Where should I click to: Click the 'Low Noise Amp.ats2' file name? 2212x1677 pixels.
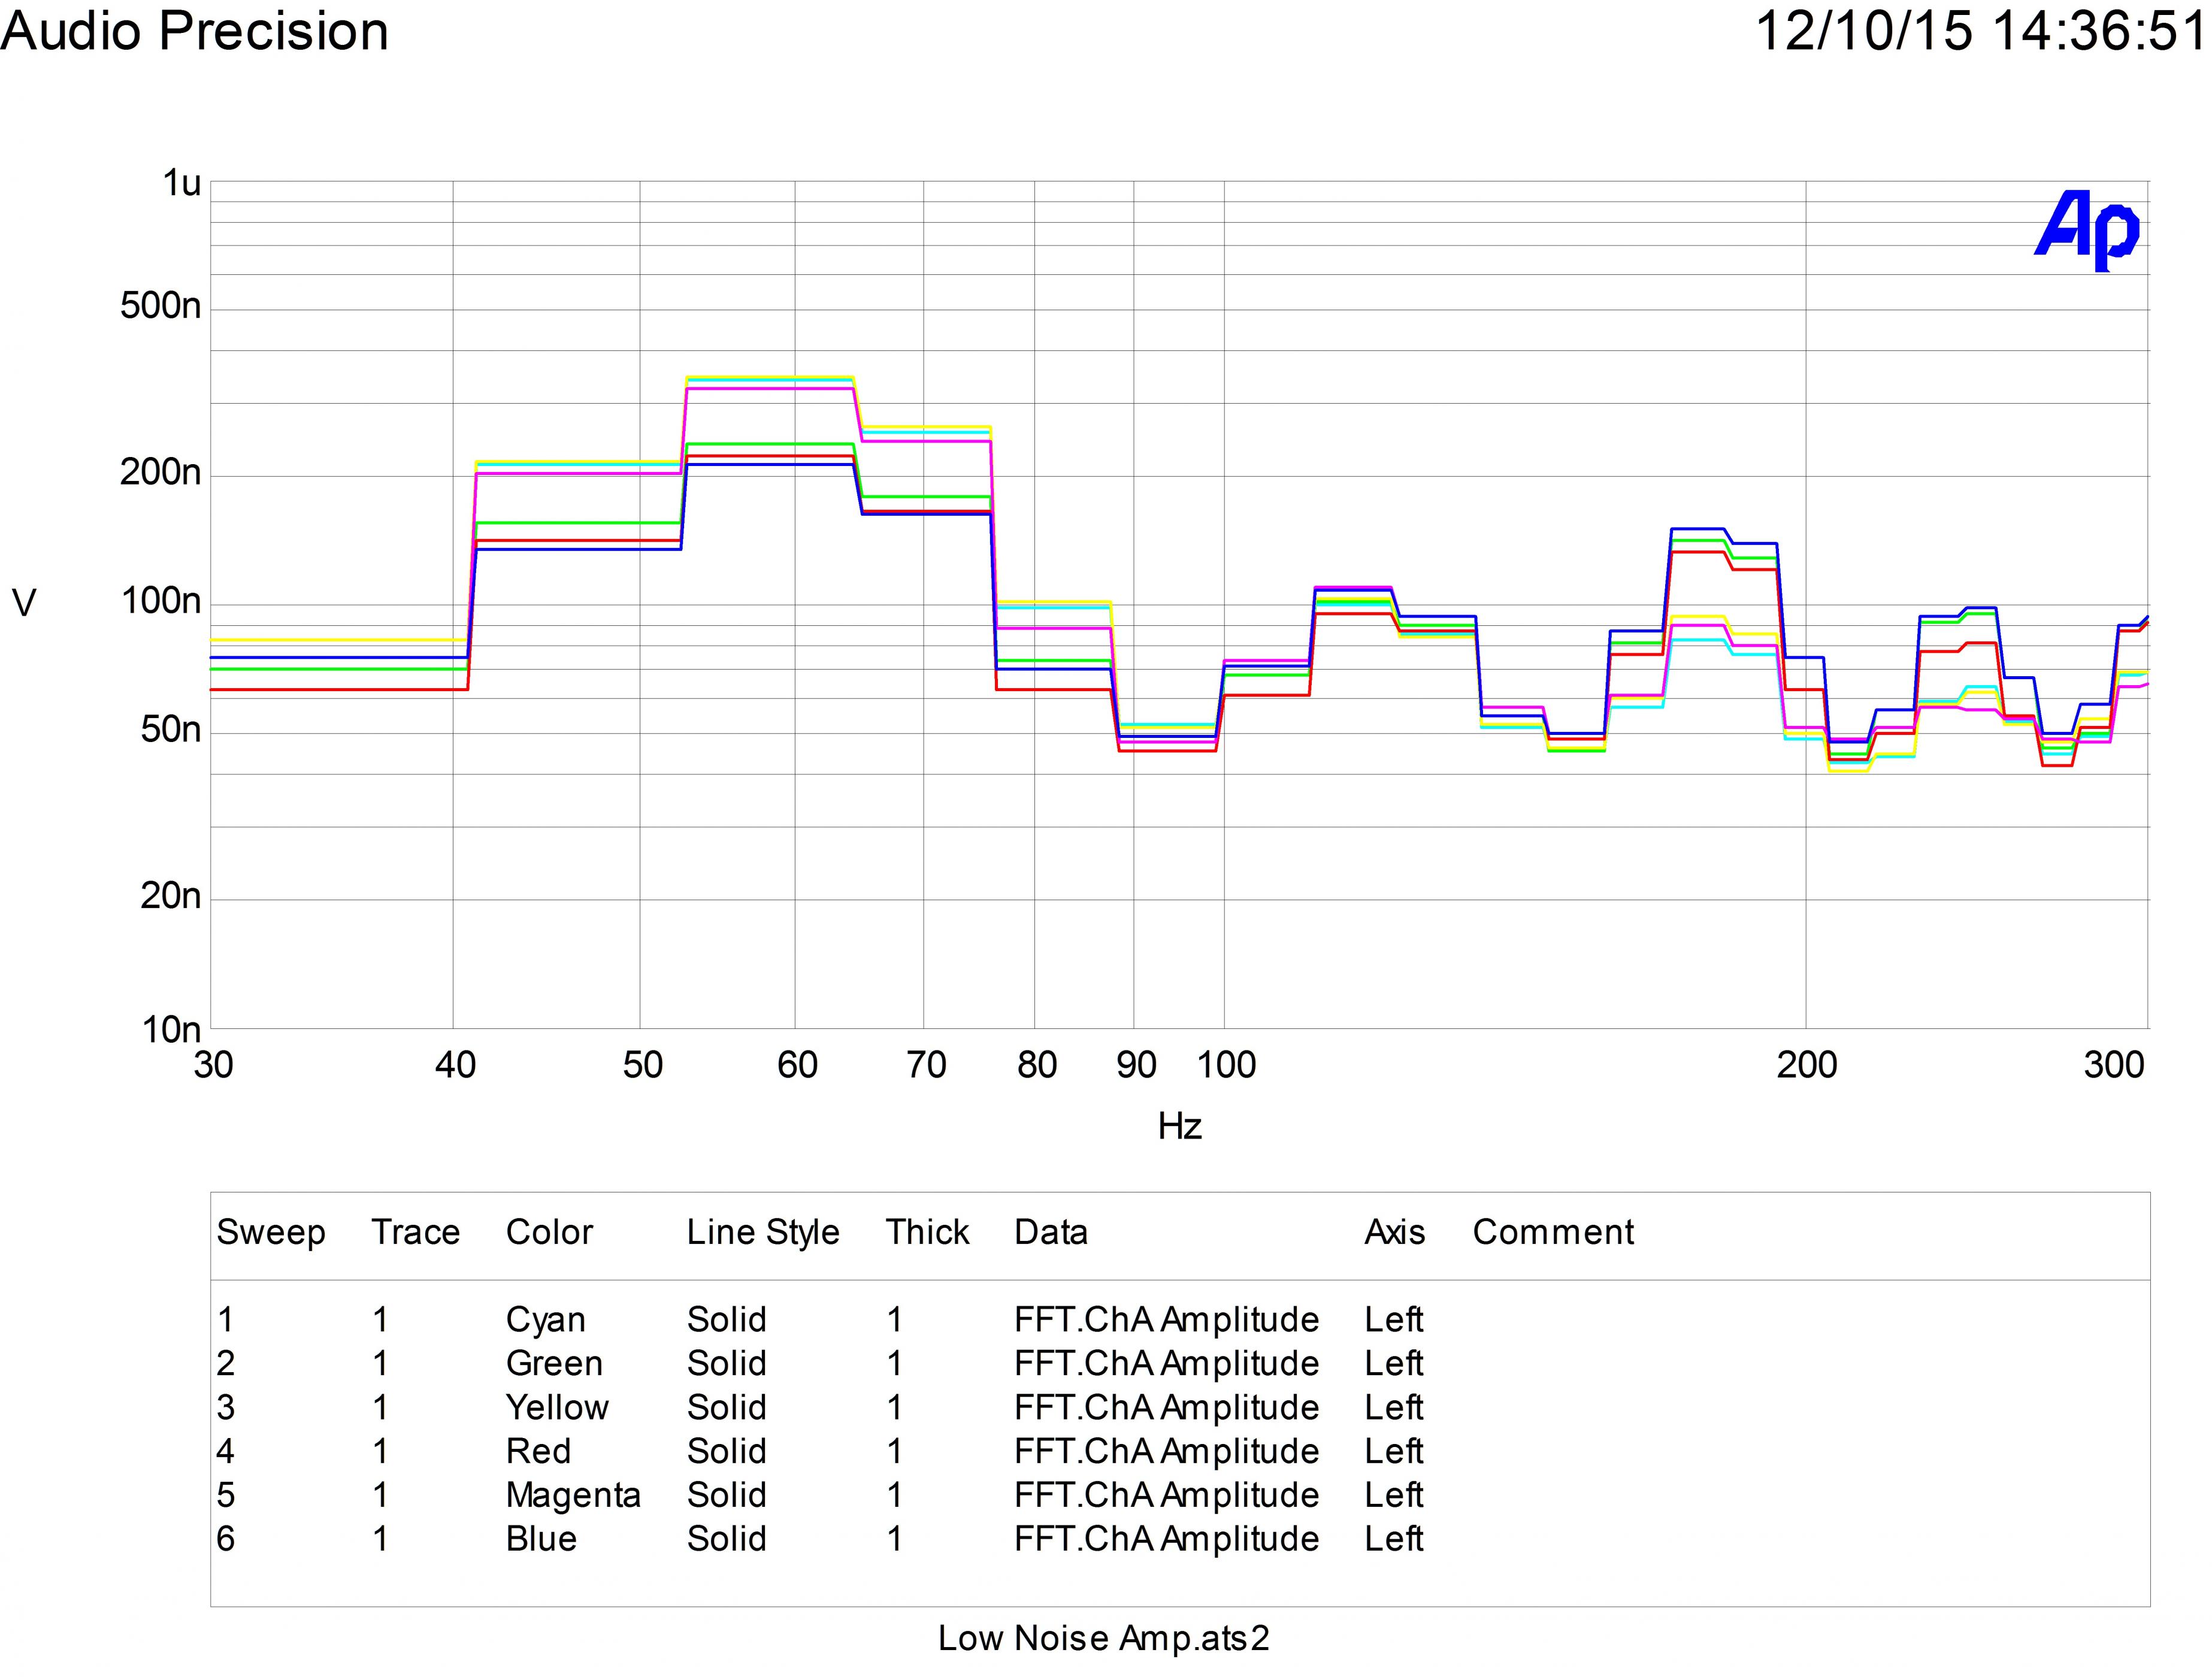pyautogui.click(x=1104, y=1639)
